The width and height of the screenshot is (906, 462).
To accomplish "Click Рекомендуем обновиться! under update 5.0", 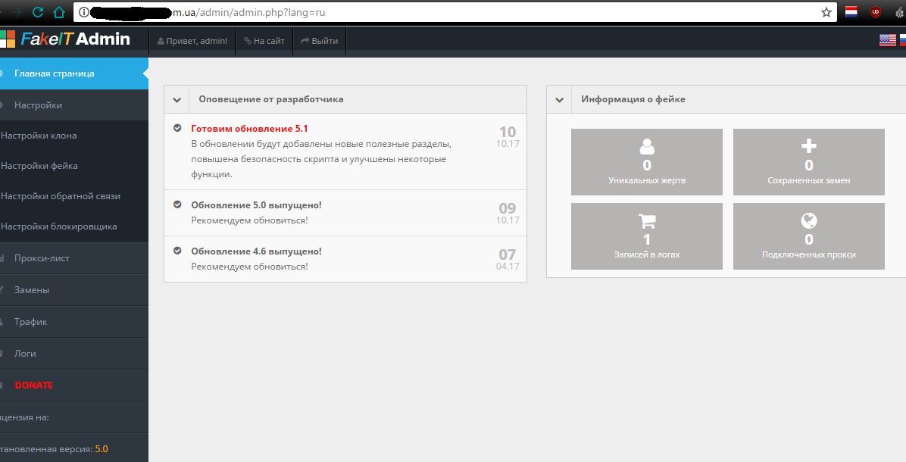I will coord(250,220).
